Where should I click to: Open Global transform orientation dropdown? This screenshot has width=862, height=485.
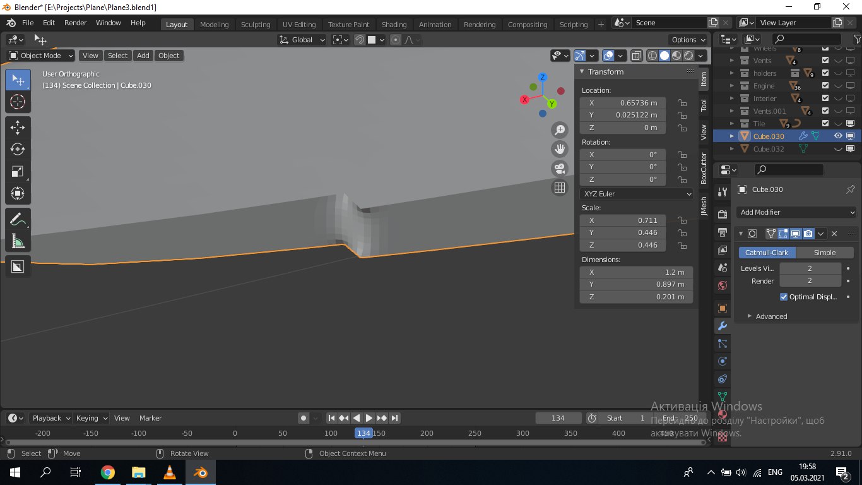point(302,40)
